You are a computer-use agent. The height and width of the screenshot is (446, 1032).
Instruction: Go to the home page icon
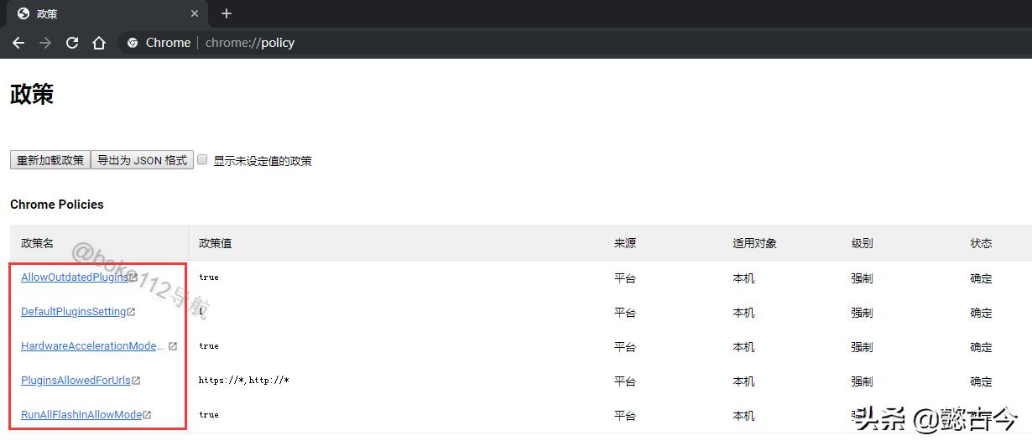click(99, 43)
